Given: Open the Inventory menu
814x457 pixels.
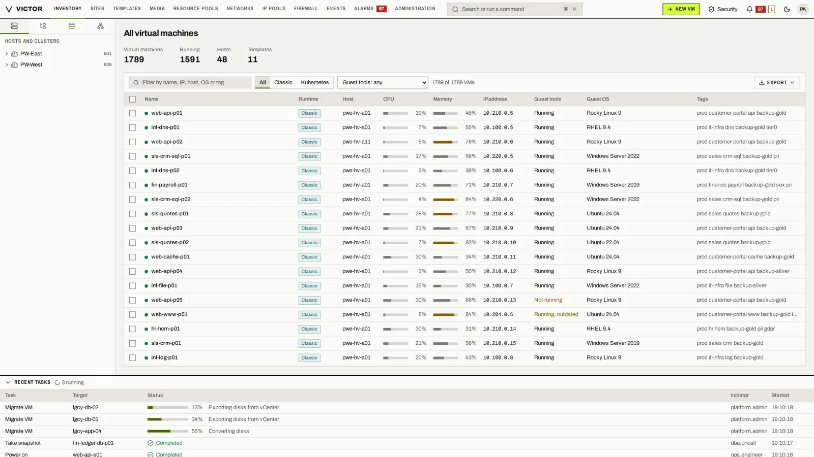Looking at the screenshot, I should (68, 9).
